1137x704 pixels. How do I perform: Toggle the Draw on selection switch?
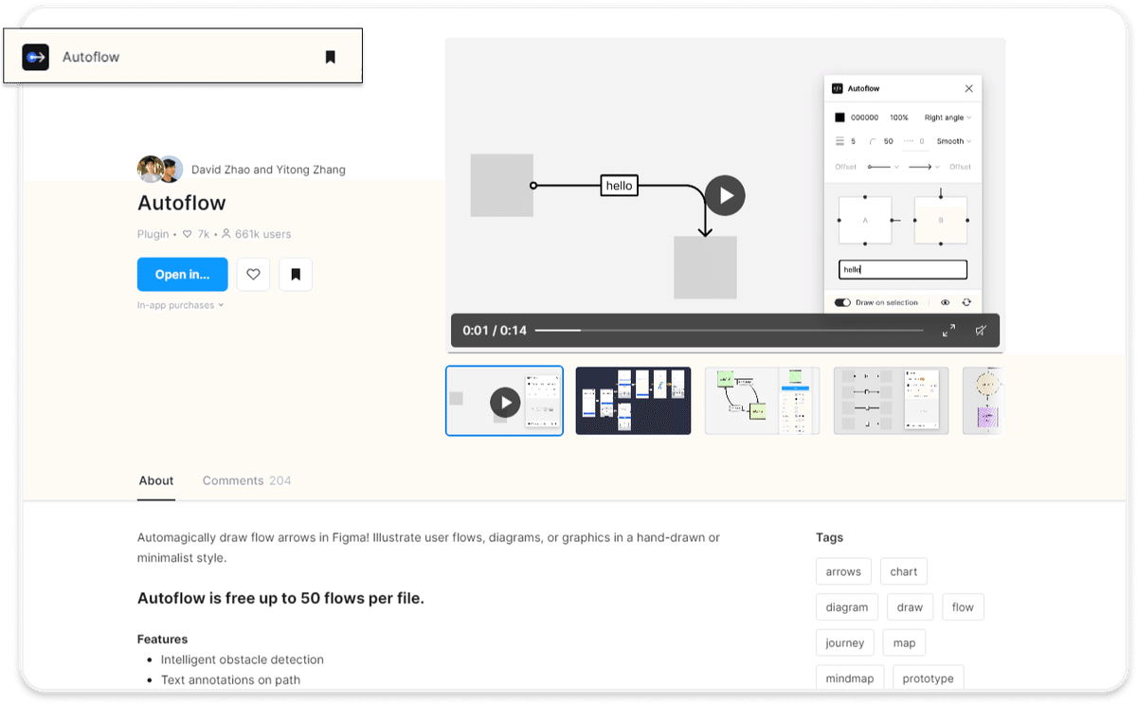[842, 302]
